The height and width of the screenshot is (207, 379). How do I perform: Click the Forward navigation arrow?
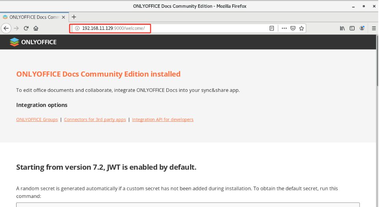[x=16, y=28]
